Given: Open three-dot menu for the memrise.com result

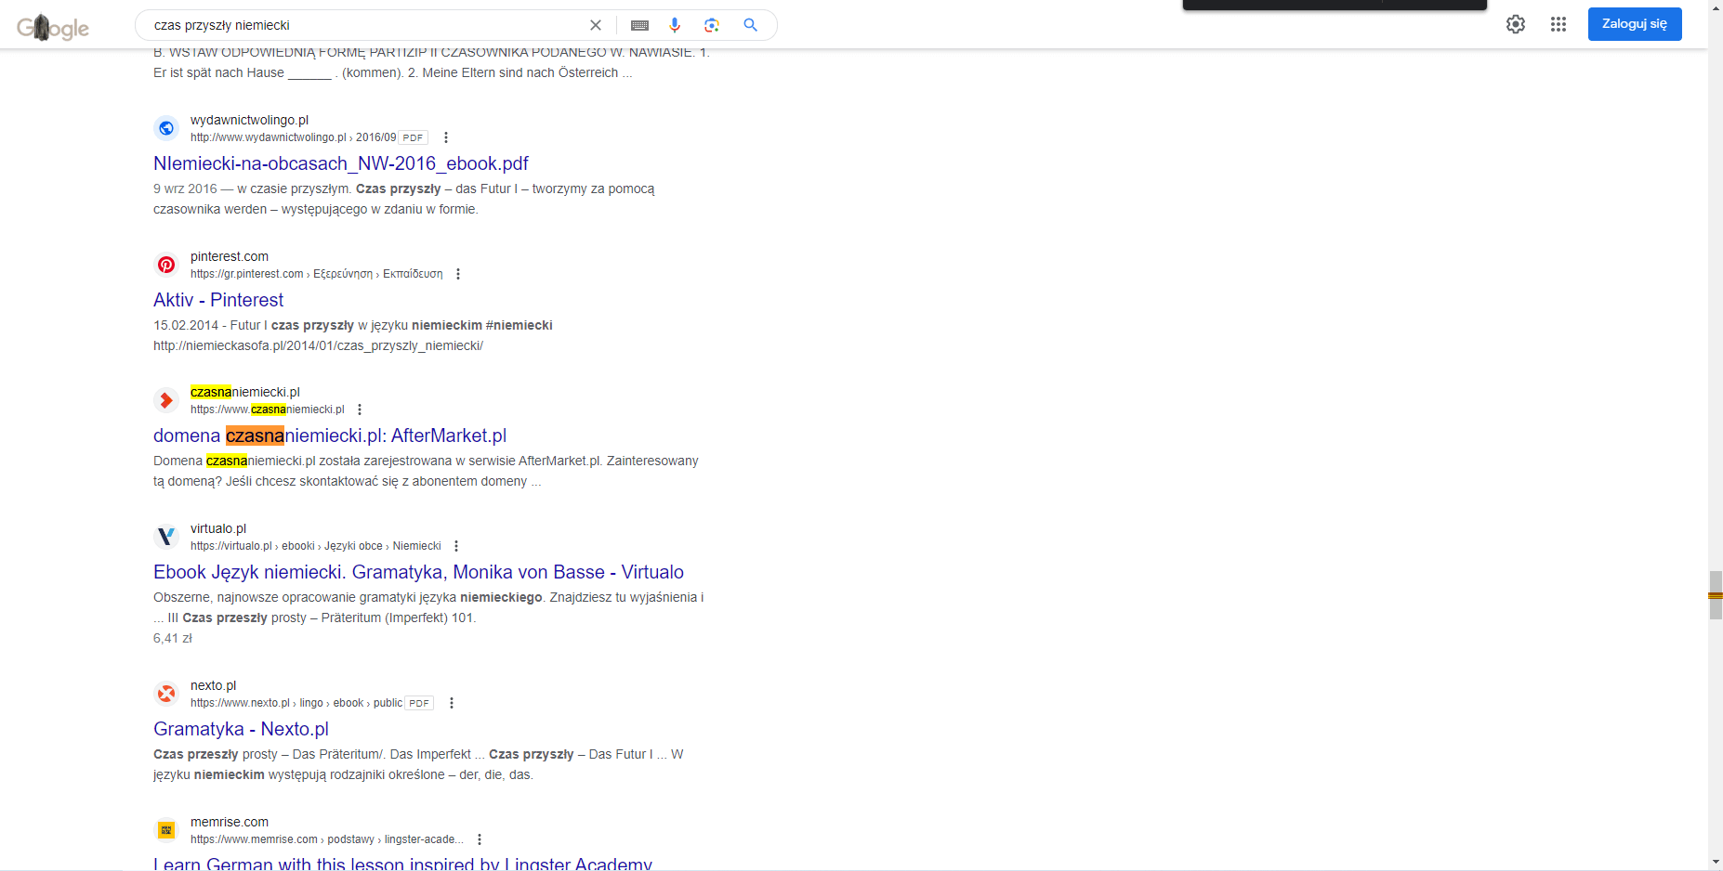Looking at the screenshot, I should point(480,838).
